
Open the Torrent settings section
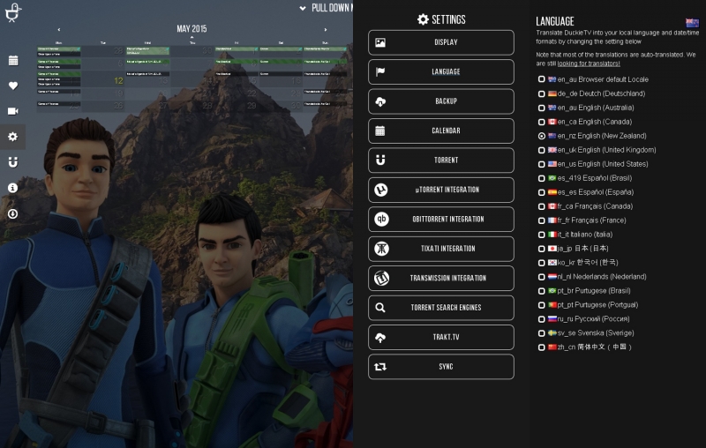click(440, 161)
